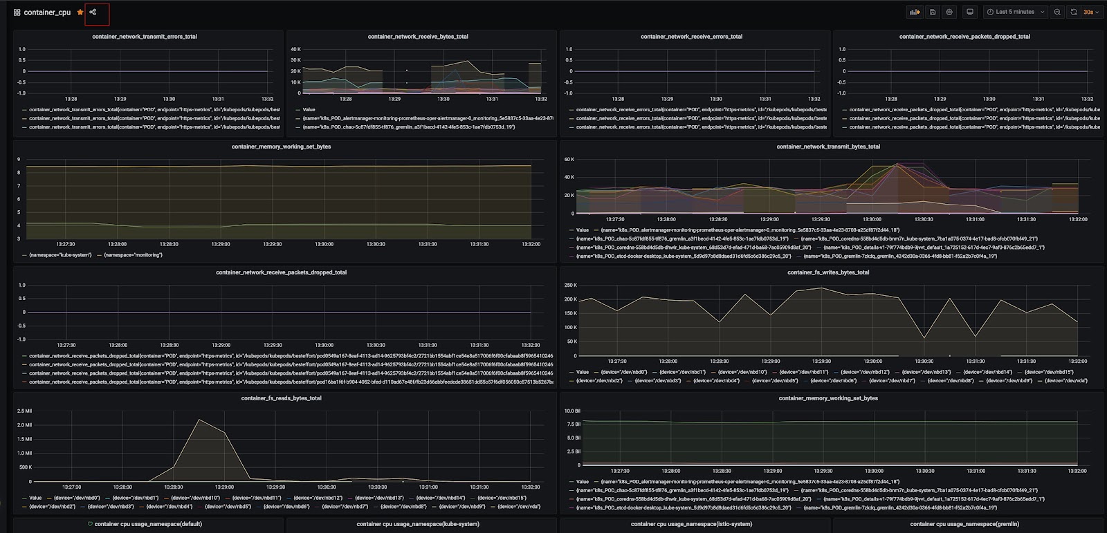Viewport: 1107px width, 533px height.
Task: Open dashboard settings gear
Action: tap(949, 12)
